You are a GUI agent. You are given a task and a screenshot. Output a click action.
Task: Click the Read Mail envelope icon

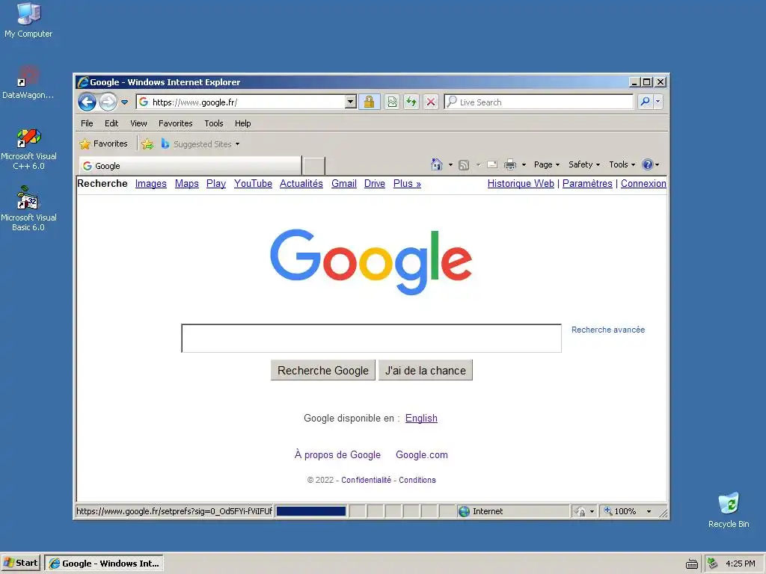[x=492, y=164]
